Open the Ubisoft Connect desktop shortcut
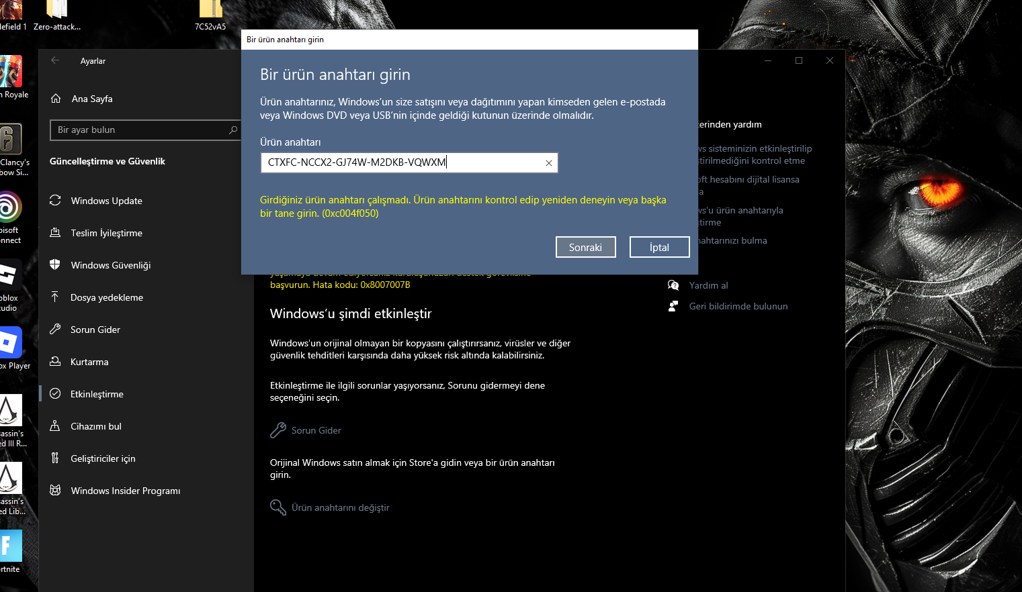This screenshot has width=1022, height=592. (x=11, y=218)
